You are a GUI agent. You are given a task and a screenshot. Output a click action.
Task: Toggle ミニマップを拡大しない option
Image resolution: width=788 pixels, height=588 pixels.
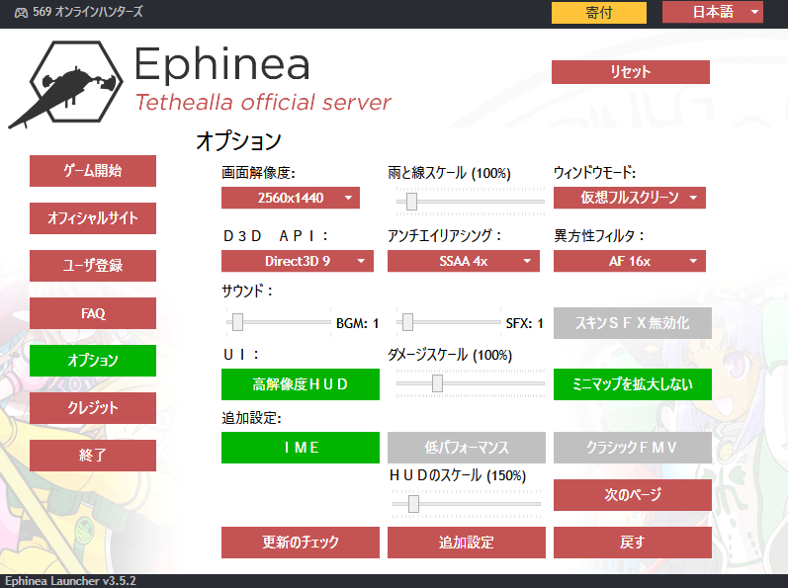[632, 384]
